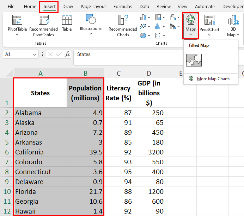The image size is (244, 216).
Task: Click More Map Charts link
Action: coord(213,79)
